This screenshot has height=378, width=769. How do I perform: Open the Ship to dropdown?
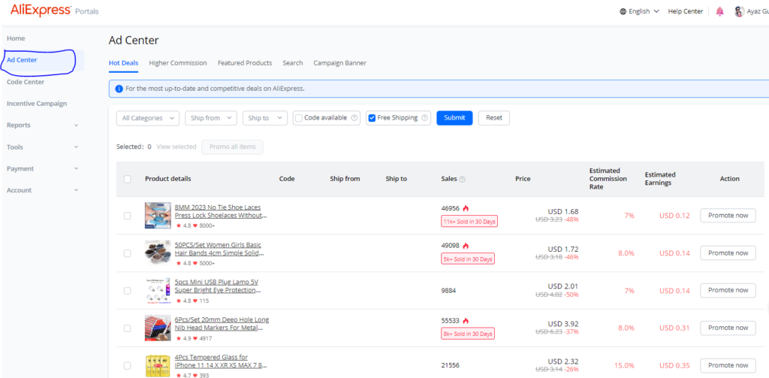pyautogui.click(x=265, y=118)
